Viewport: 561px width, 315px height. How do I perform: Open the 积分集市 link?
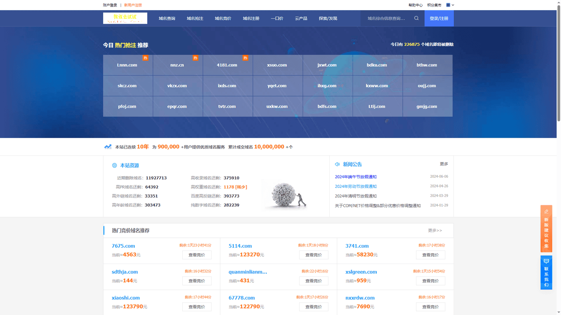point(434,5)
